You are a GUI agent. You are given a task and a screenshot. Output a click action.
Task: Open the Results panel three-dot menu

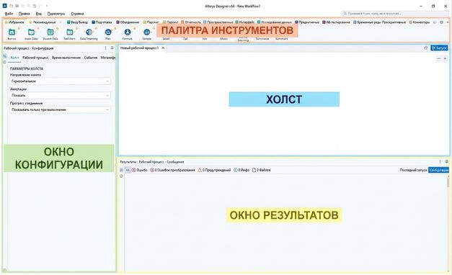440,161
